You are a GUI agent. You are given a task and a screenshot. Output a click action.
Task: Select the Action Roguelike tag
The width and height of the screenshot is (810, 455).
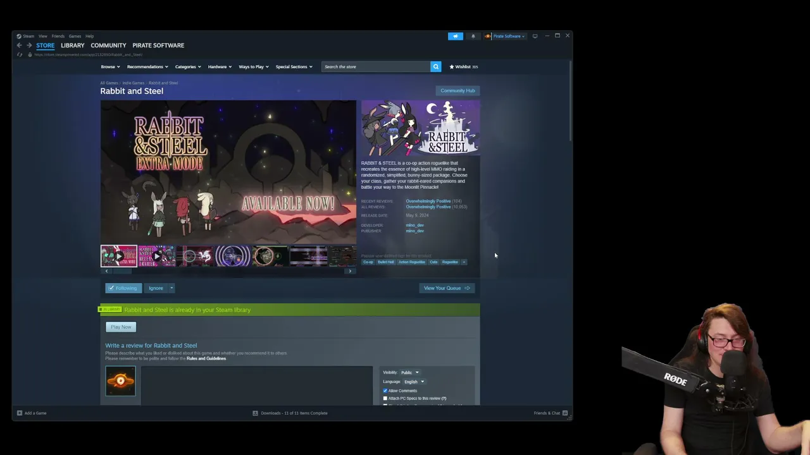pyautogui.click(x=412, y=262)
